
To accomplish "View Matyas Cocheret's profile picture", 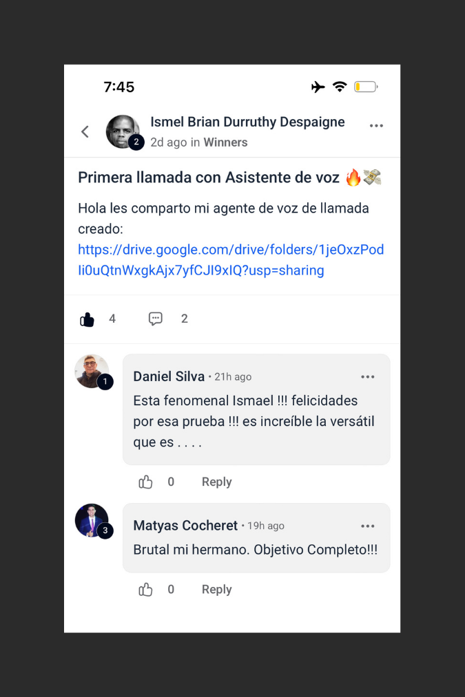I will coord(92,520).
